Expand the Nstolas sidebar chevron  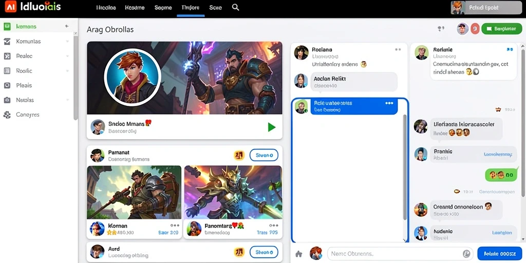(x=67, y=100)
